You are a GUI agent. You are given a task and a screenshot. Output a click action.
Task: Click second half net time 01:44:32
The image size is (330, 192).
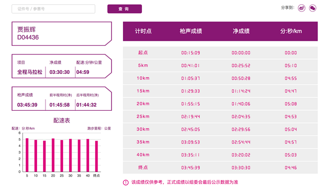(86, 105)
